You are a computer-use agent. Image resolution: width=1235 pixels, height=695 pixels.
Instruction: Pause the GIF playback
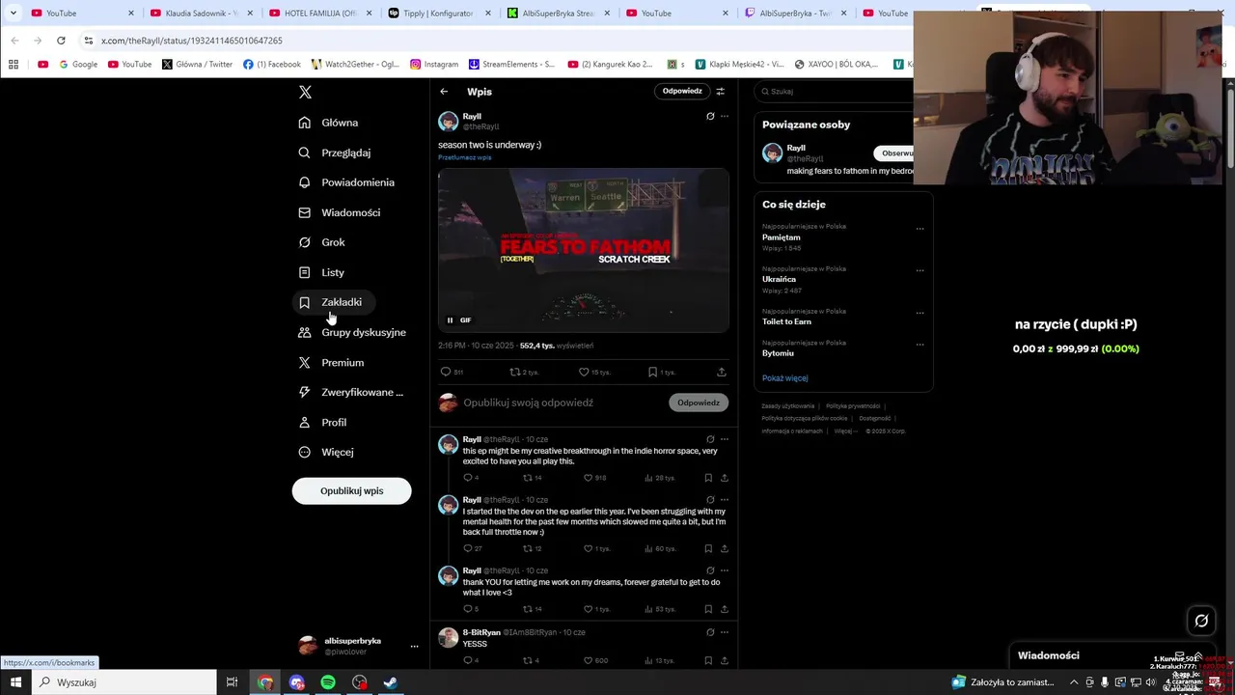tap(450, 320)
